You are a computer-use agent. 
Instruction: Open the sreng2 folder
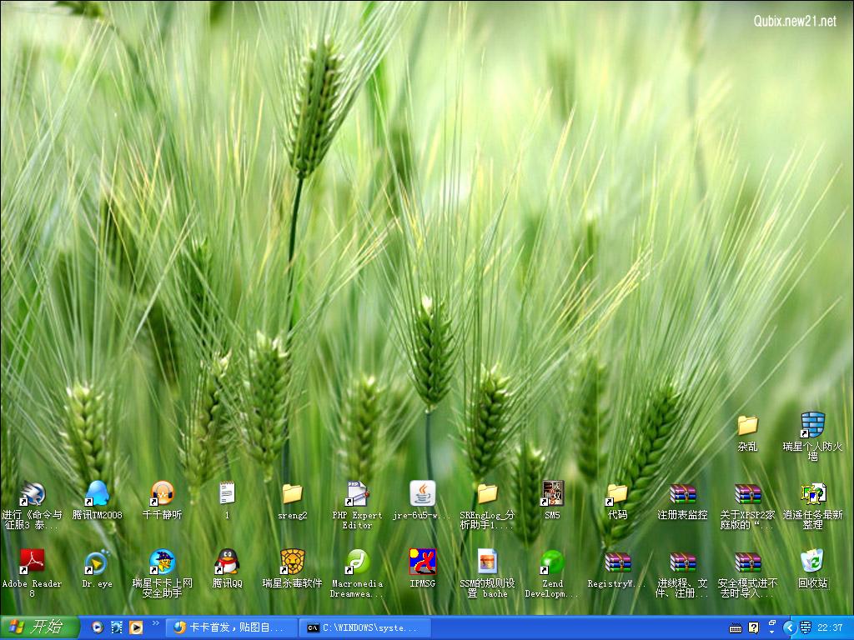tap(292, 493)
